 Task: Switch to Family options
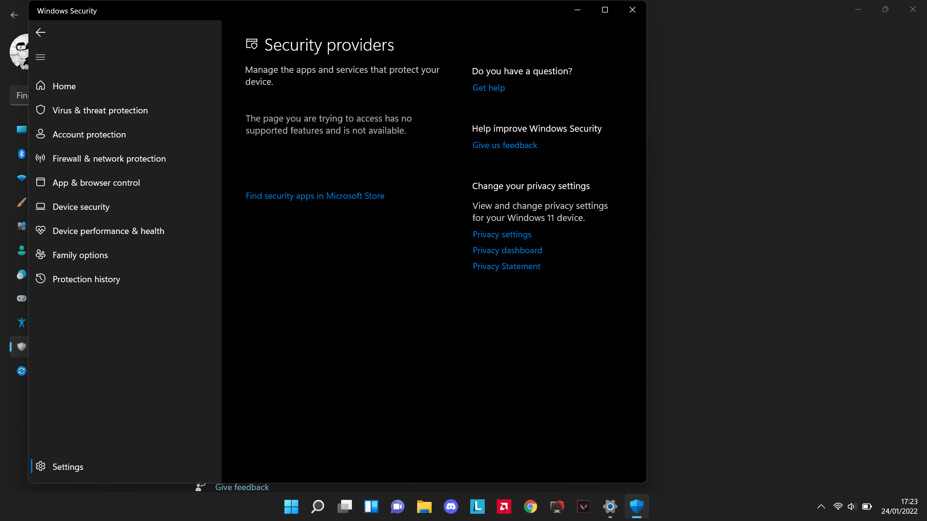pos(80,255)
